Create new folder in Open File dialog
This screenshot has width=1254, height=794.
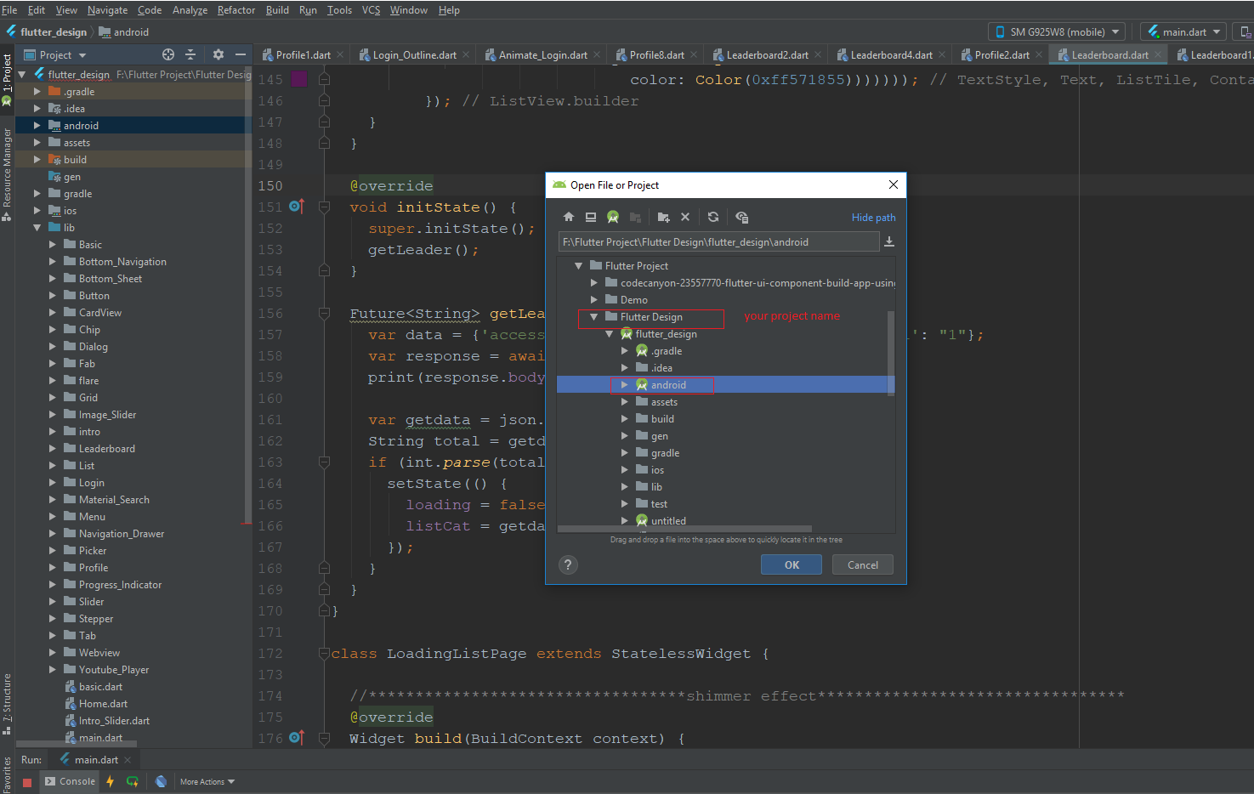point(664,217)
